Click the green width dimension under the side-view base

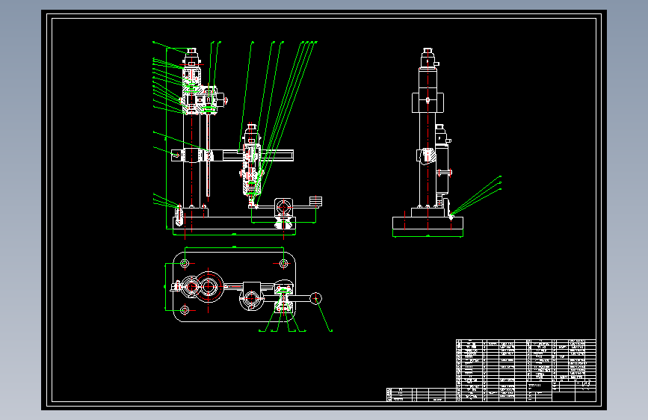click(x=428, y=236)
